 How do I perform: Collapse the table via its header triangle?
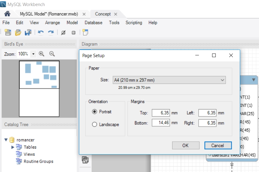(x=254, y=80)
